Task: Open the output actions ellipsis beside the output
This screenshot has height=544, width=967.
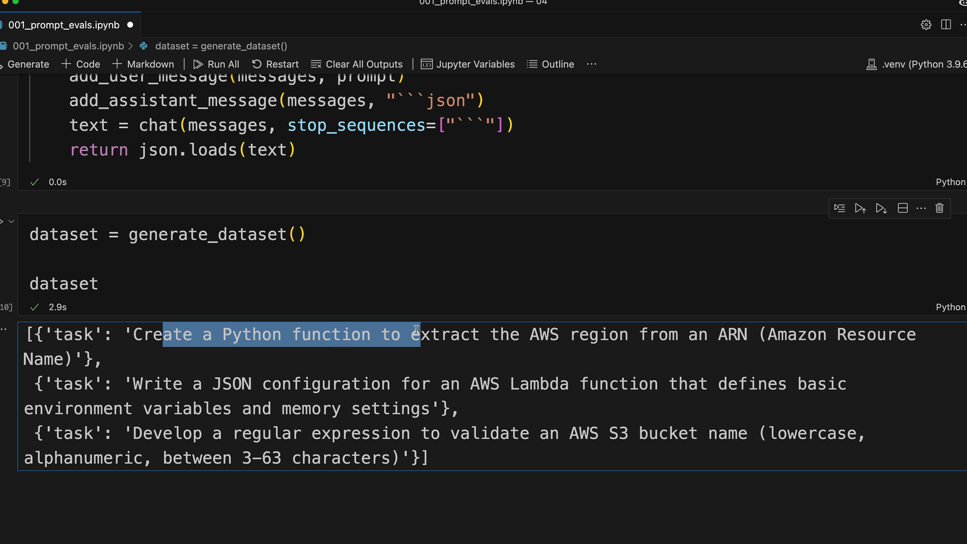Action: (4, 329)
